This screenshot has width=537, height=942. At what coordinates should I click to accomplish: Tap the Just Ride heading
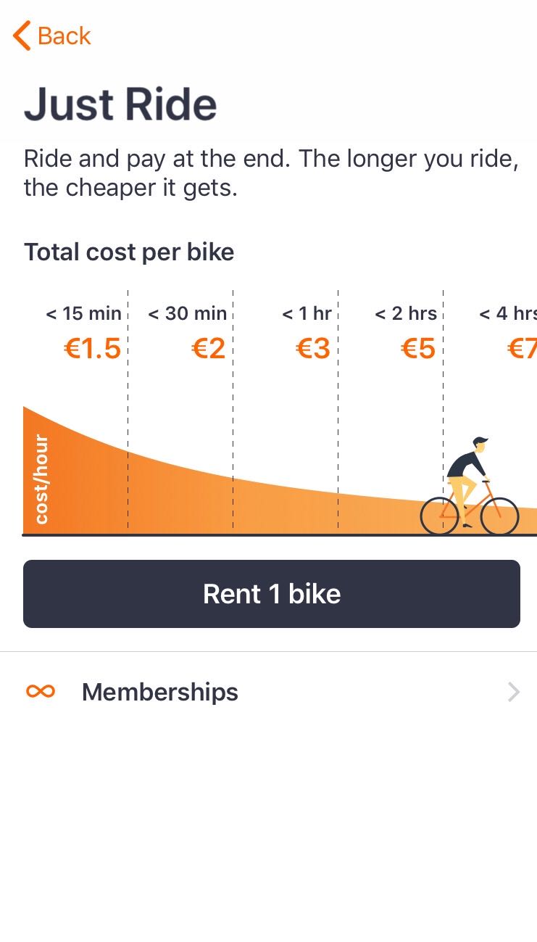click(120, 104)
